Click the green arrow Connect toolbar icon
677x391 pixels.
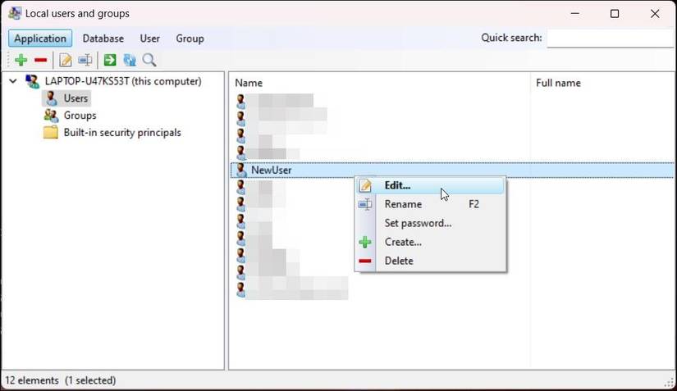click(110, 60)
